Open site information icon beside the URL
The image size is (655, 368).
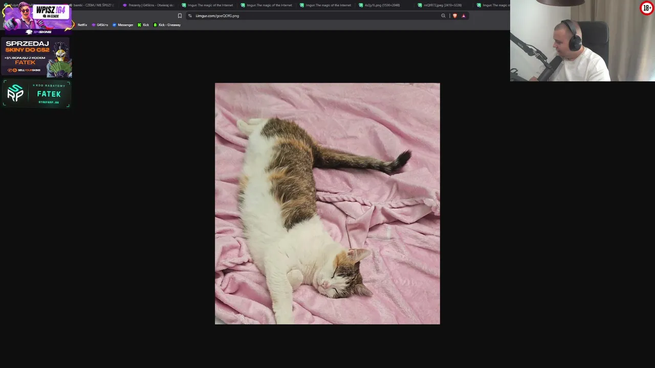coord(190,16)
